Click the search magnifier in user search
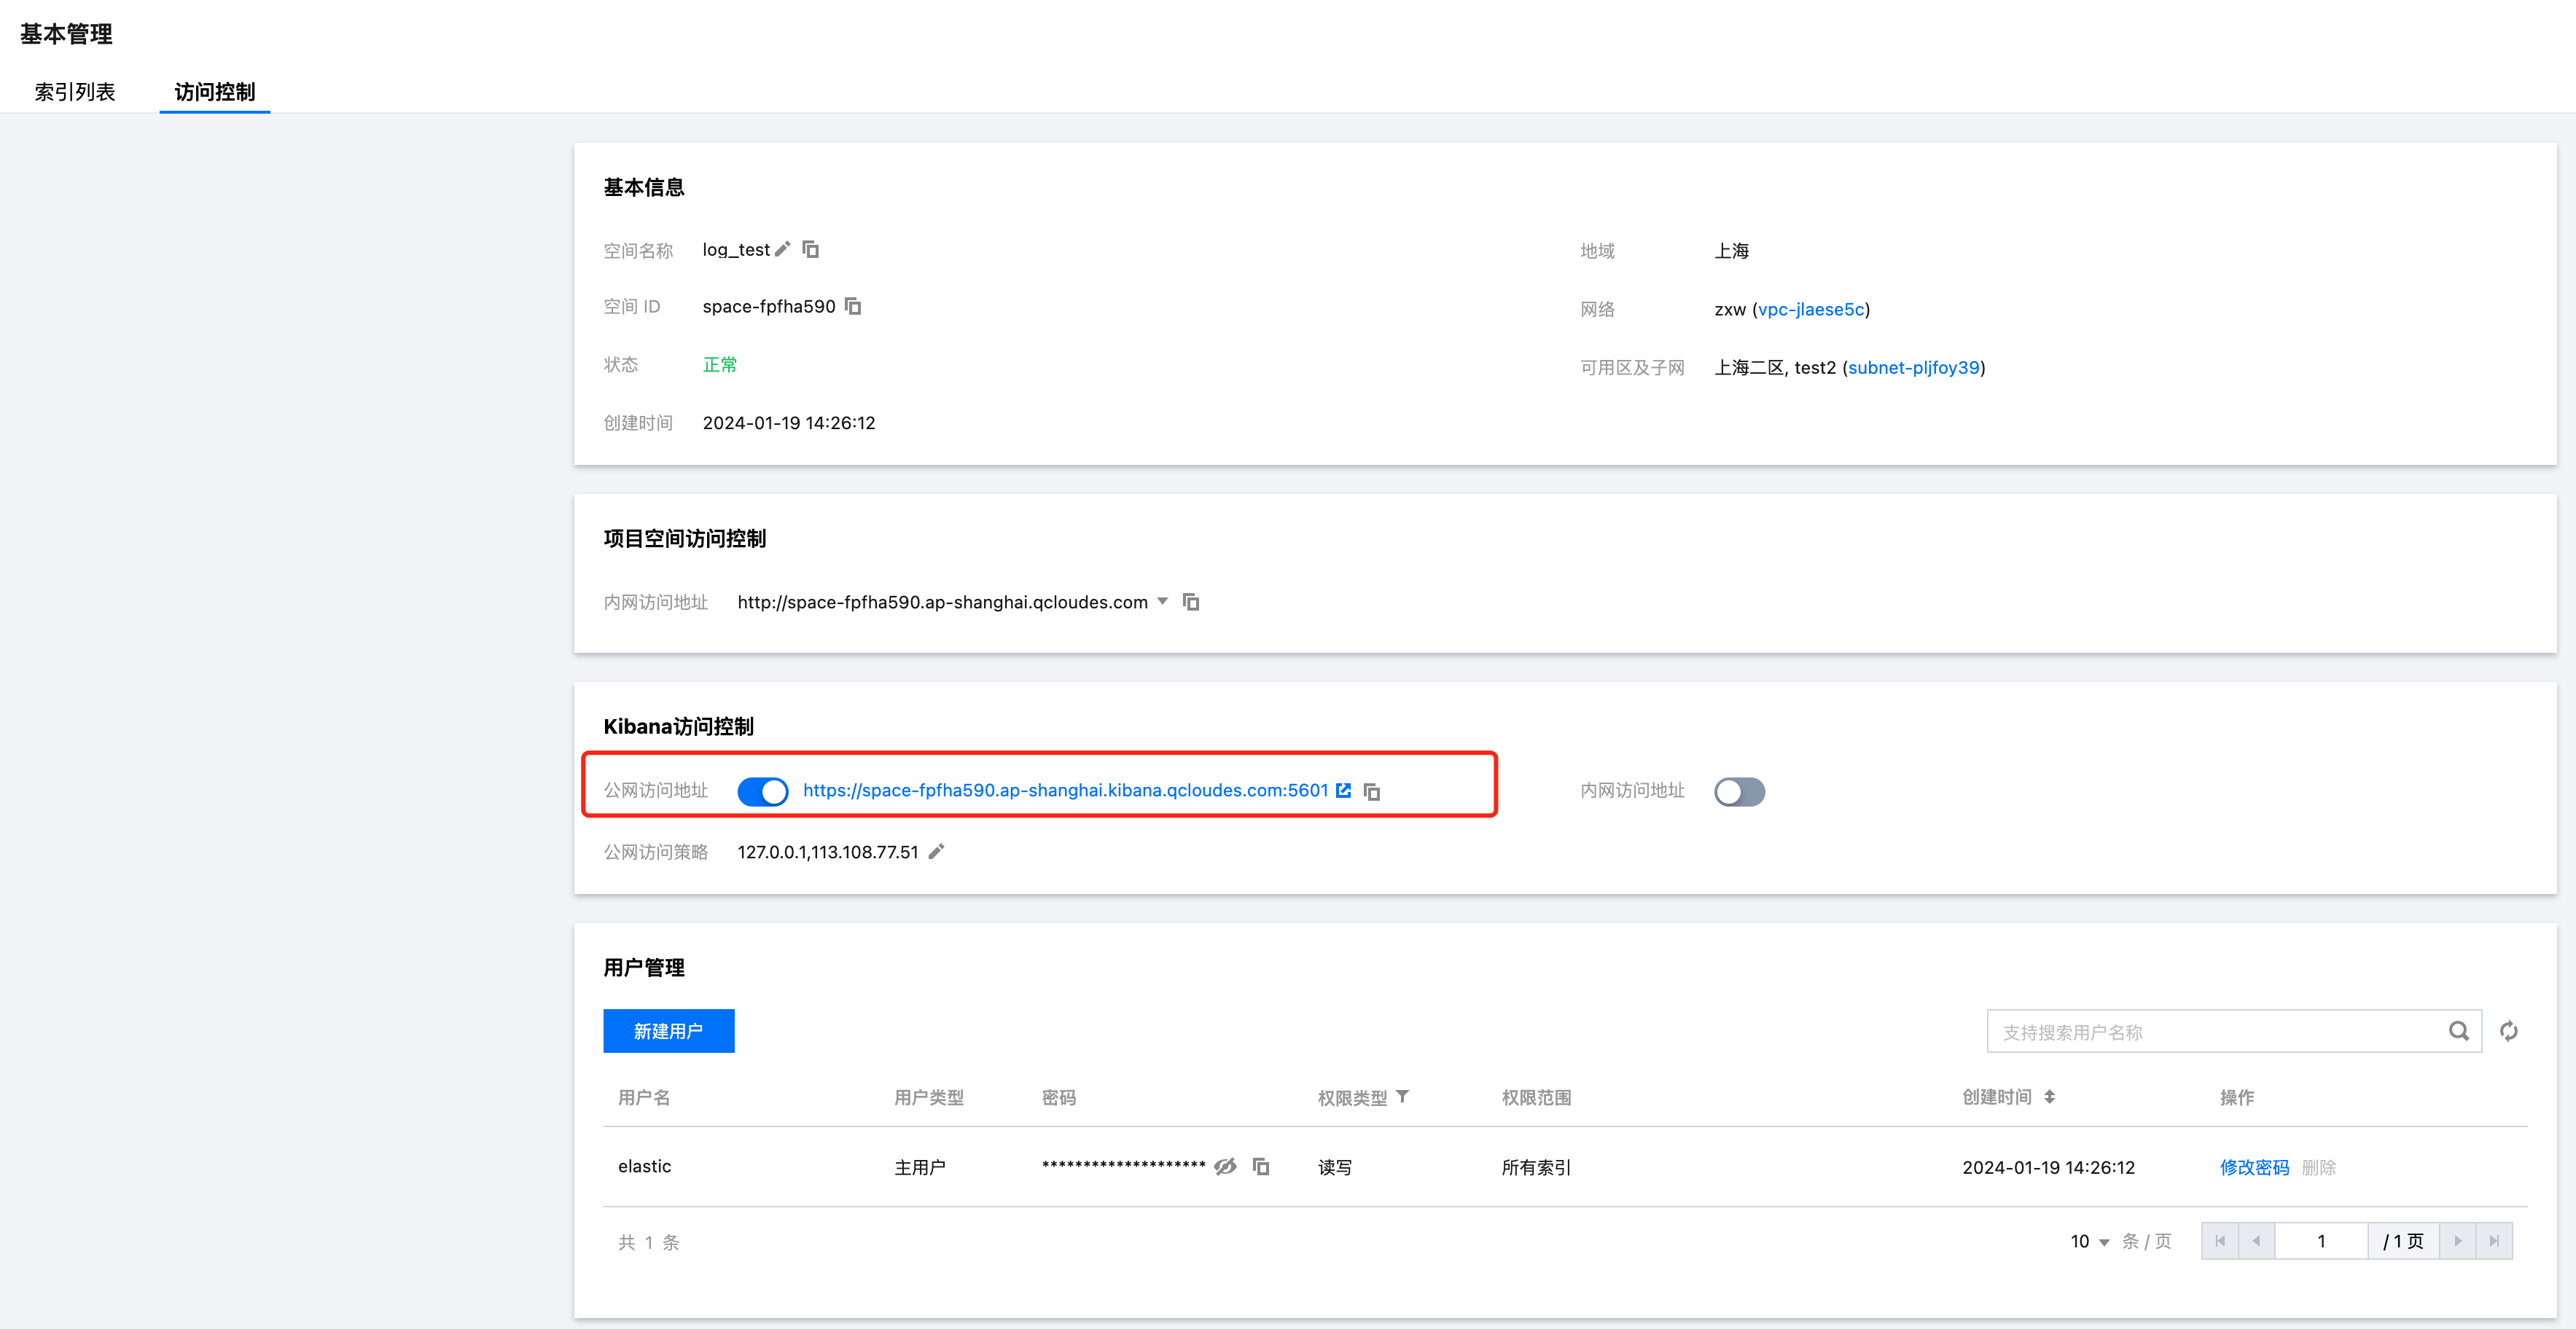Viewport: 2576px width, 1329px height. (2458, 1031)
